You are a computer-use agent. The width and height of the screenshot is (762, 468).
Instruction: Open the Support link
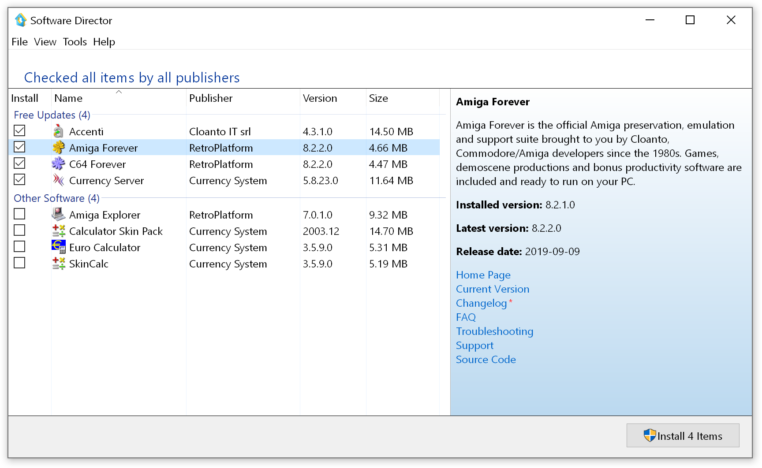[474, 345]
